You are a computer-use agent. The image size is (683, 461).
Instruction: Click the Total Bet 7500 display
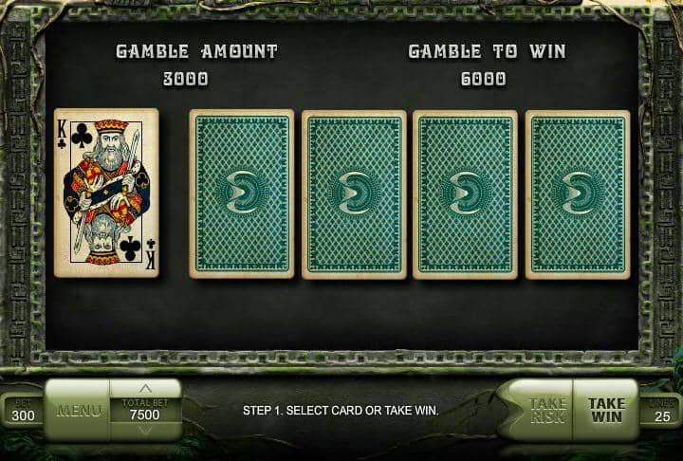click(x=145, y=410)
